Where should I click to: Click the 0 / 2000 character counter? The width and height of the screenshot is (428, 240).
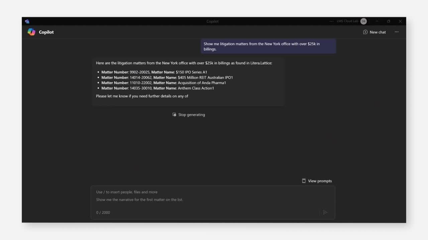point(103,212)
